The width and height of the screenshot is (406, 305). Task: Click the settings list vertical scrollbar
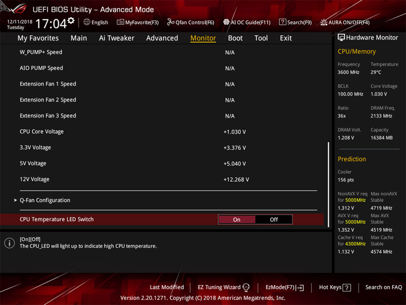[x=329, y=184]
